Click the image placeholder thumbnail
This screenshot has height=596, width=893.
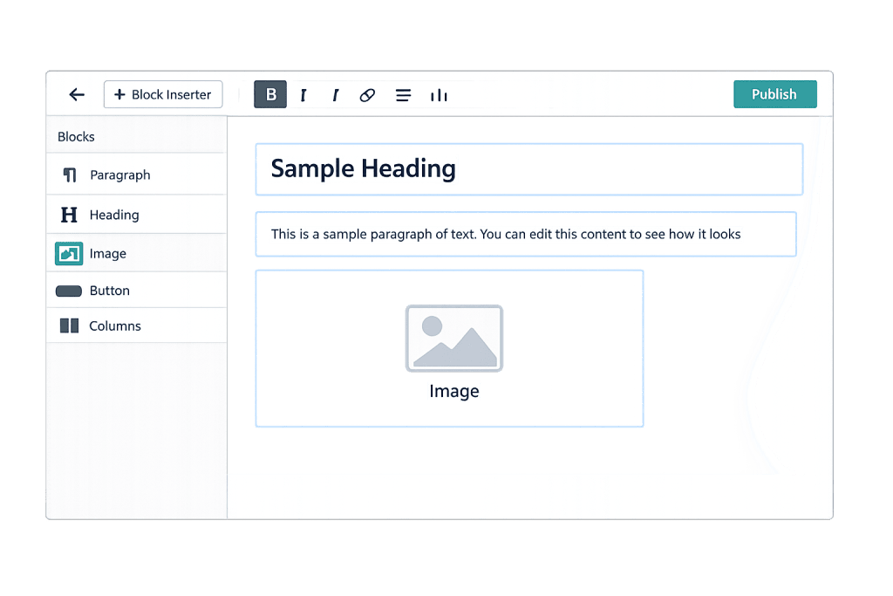click(x=453, y=339)
